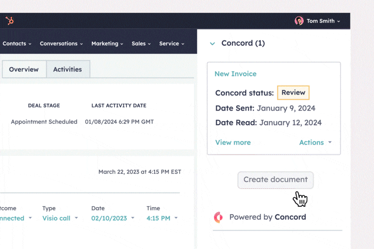Click the 'Appointment Scheduled' deal stage value

click(x=44, y=122)
